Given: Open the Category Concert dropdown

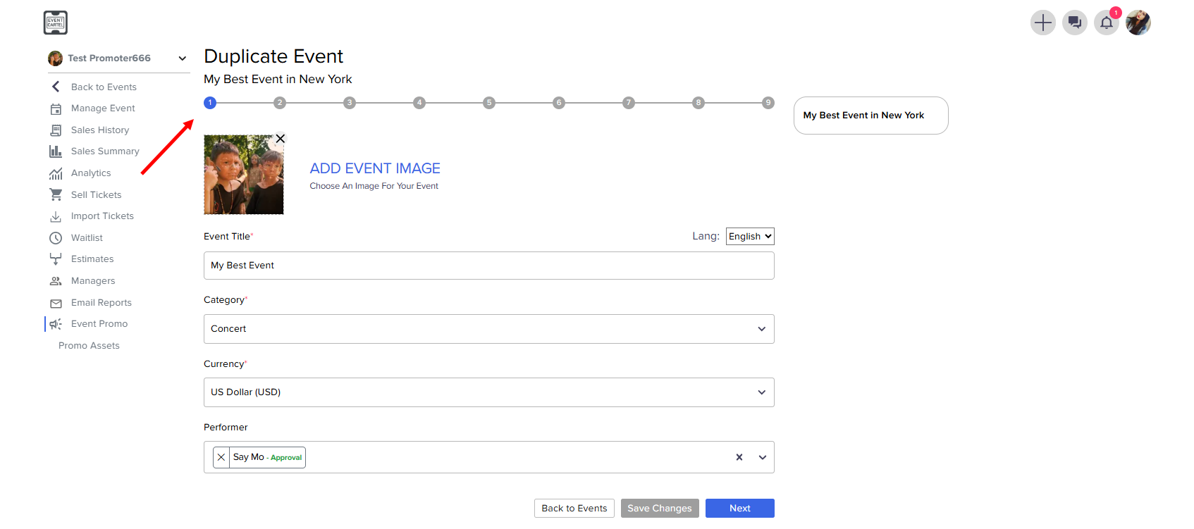Looking at the screenshot, I should pos(489,329).
